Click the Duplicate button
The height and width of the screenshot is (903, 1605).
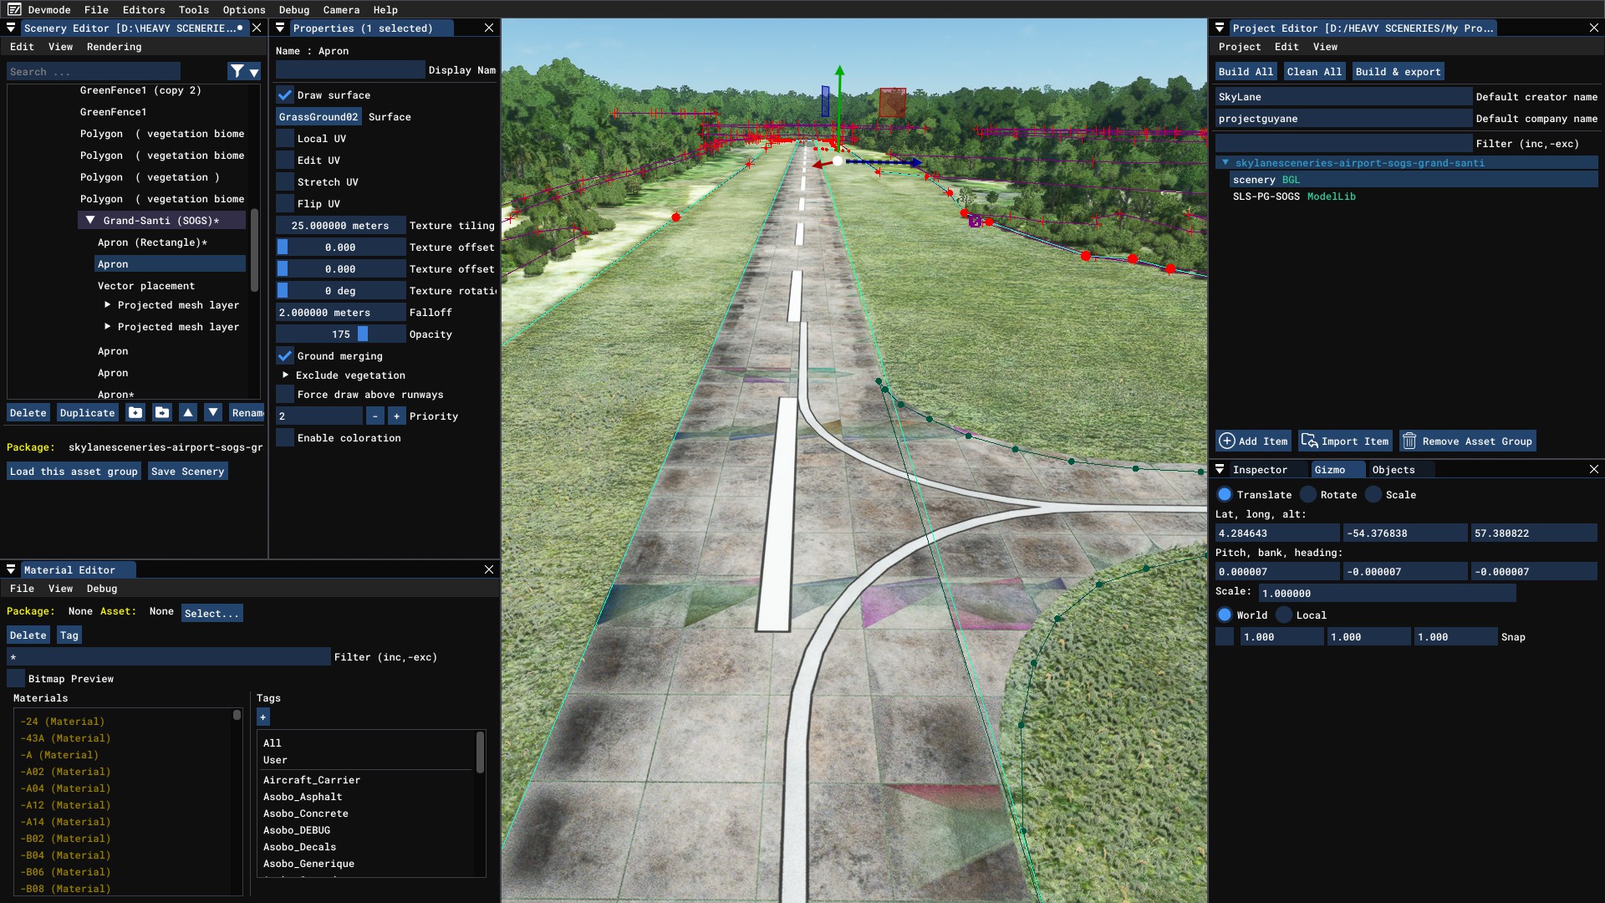pyautogui.click(x=88, y=412)
